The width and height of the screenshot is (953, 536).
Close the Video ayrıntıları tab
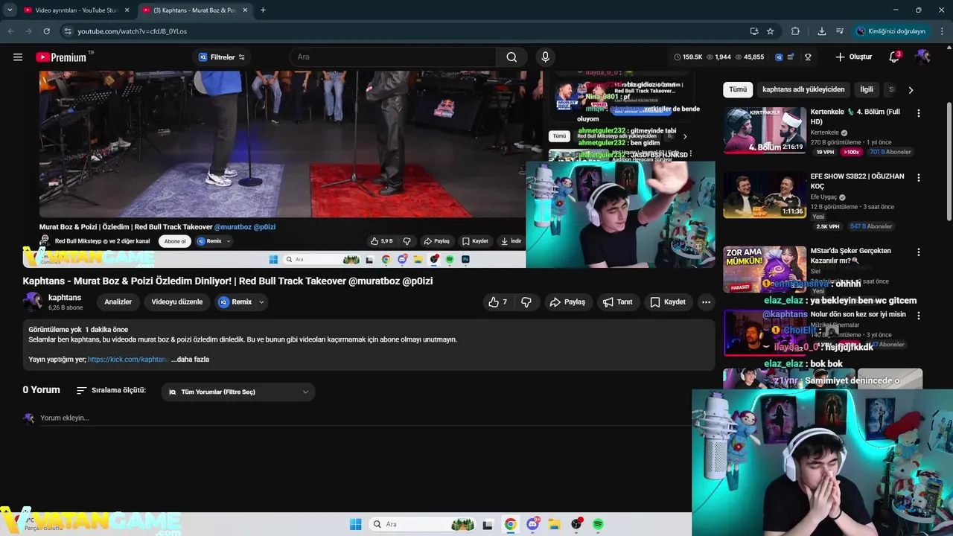[x=127, y=10]
